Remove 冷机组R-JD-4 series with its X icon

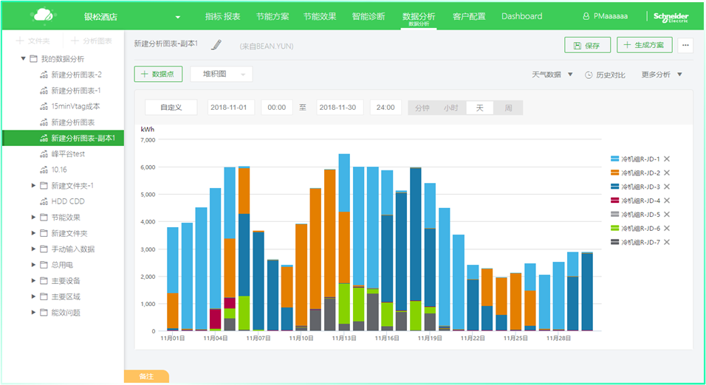[x=667, y=201]
